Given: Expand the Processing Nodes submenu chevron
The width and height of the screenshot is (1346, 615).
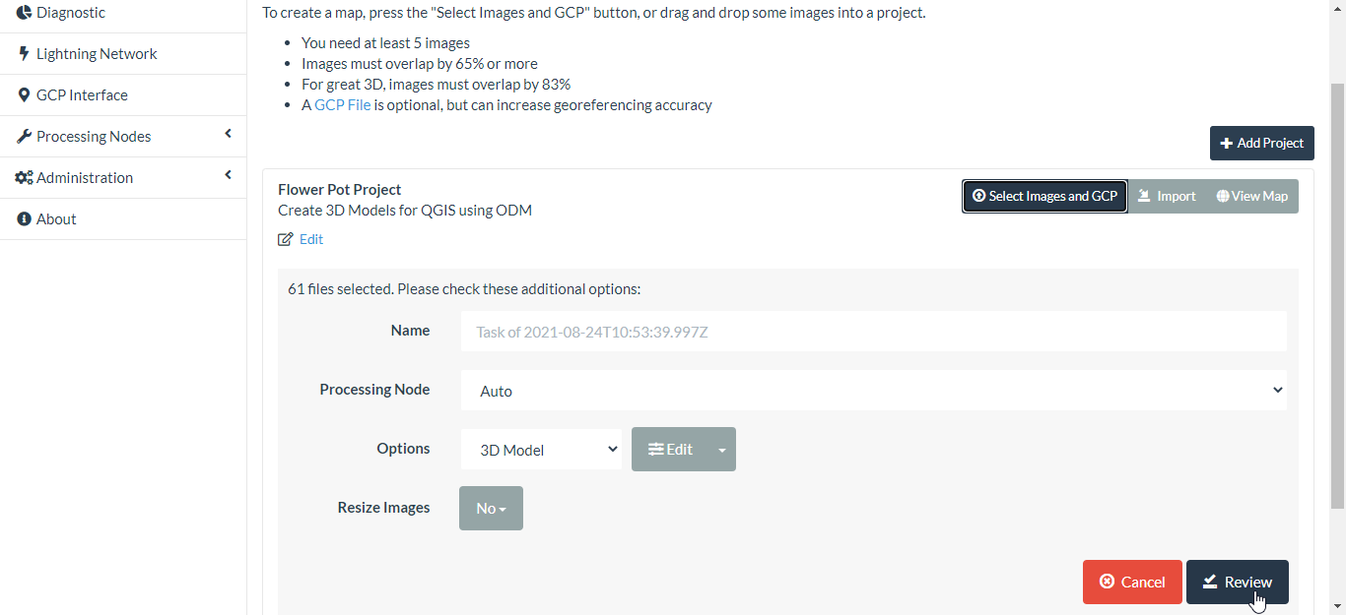Looking at the screenshot, I should [x=228, y=134].
